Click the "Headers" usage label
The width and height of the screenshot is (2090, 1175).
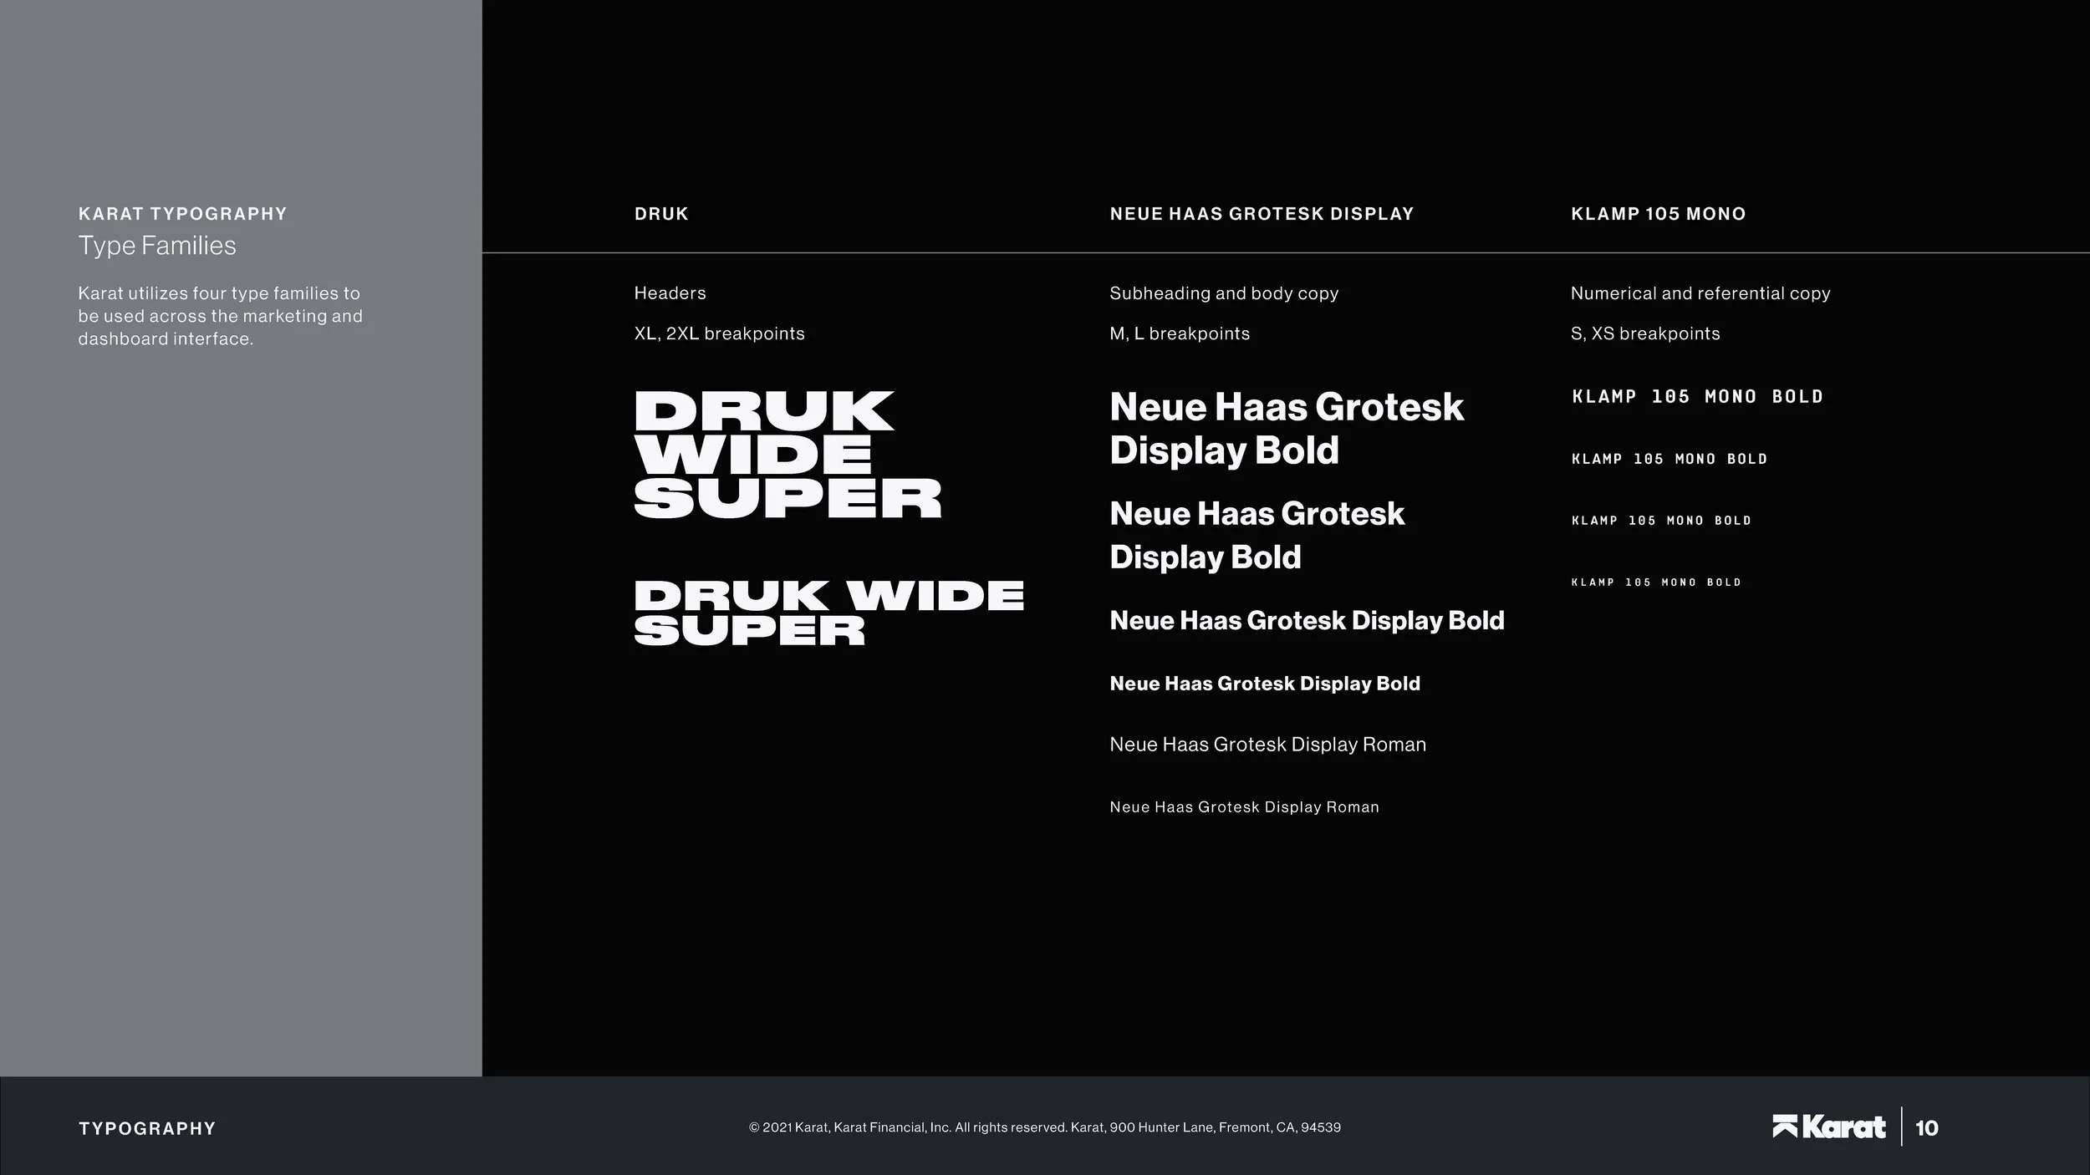click(x=670, y=293)
